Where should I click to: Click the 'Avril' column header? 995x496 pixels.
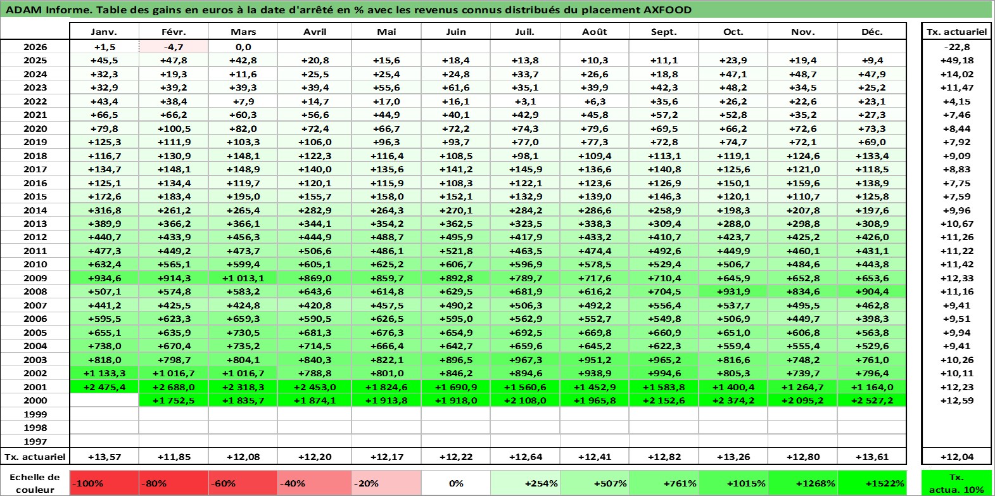(x=315, y=32)
